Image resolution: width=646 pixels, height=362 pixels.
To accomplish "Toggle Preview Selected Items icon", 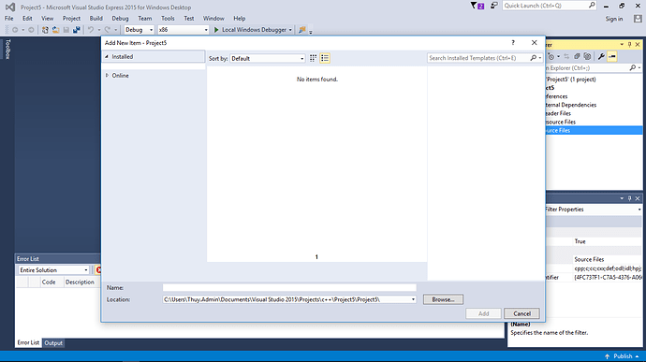I will tap(612, 56).
